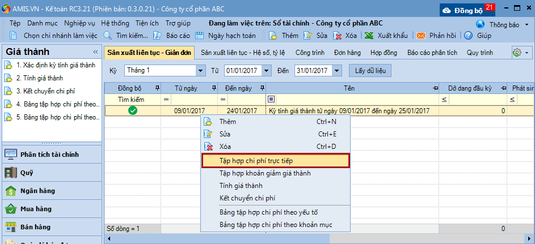The width and height of the screenshot is (535, 244).
Task: Open the Đến date picker dropdown
Action: coord(338,71)
